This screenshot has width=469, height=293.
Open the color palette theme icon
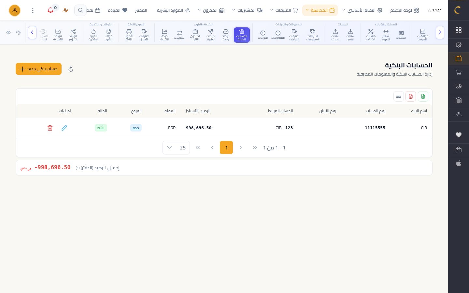(x=18, y=33)
